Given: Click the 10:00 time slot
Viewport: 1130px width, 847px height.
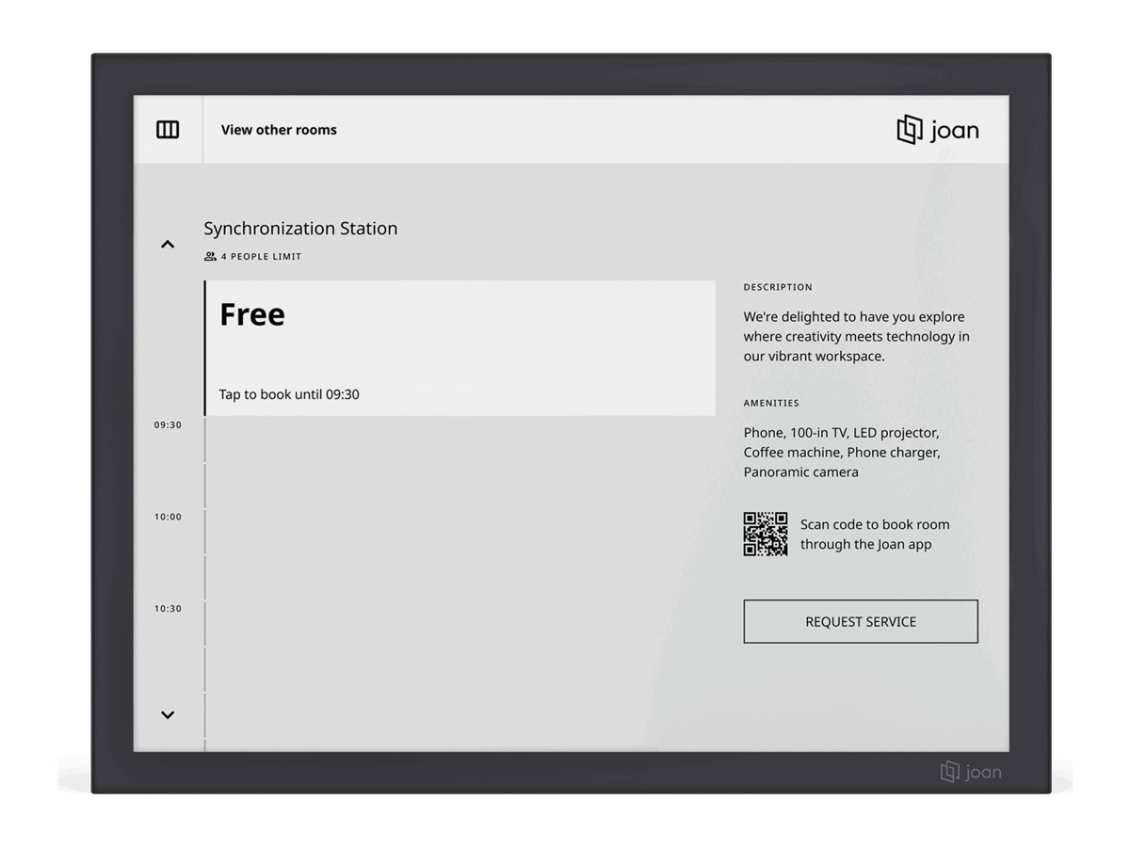Looking at the screenshot, I should [x=168, y=516].
